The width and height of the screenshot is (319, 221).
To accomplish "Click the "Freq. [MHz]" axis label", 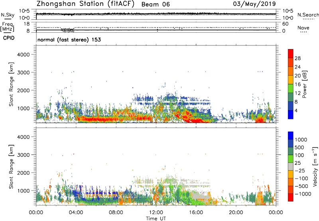I will [7, 27].
